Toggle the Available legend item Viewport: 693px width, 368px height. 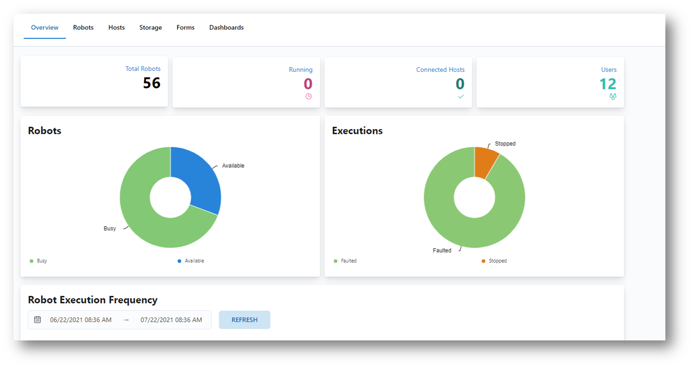point(191,261)
